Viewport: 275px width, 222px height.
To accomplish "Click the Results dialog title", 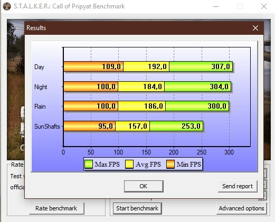I will 36,28.
